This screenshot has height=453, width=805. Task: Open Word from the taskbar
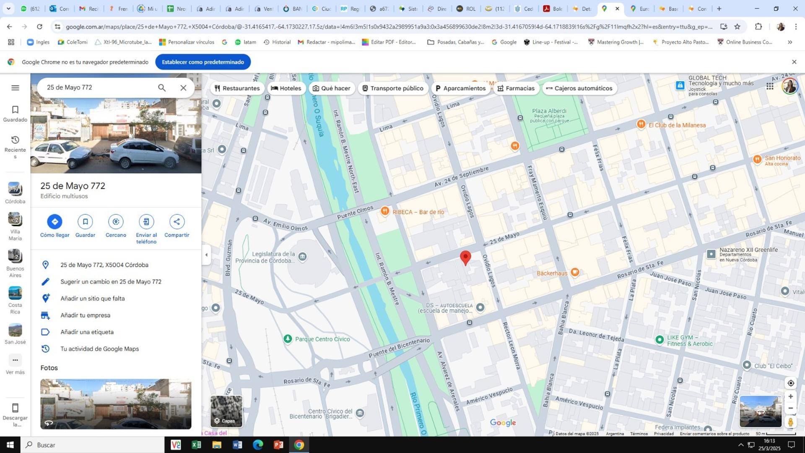237,445
